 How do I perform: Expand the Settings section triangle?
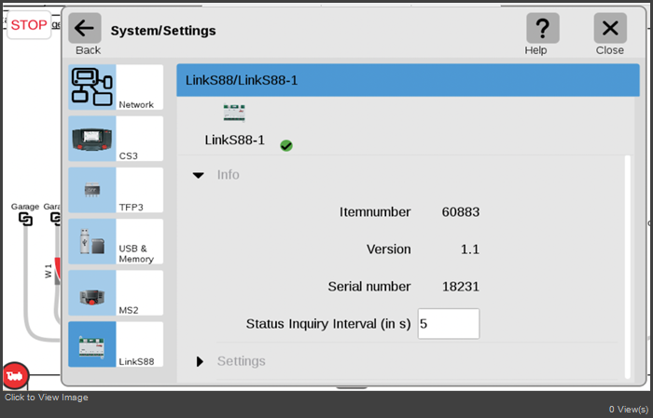[200, 361]
